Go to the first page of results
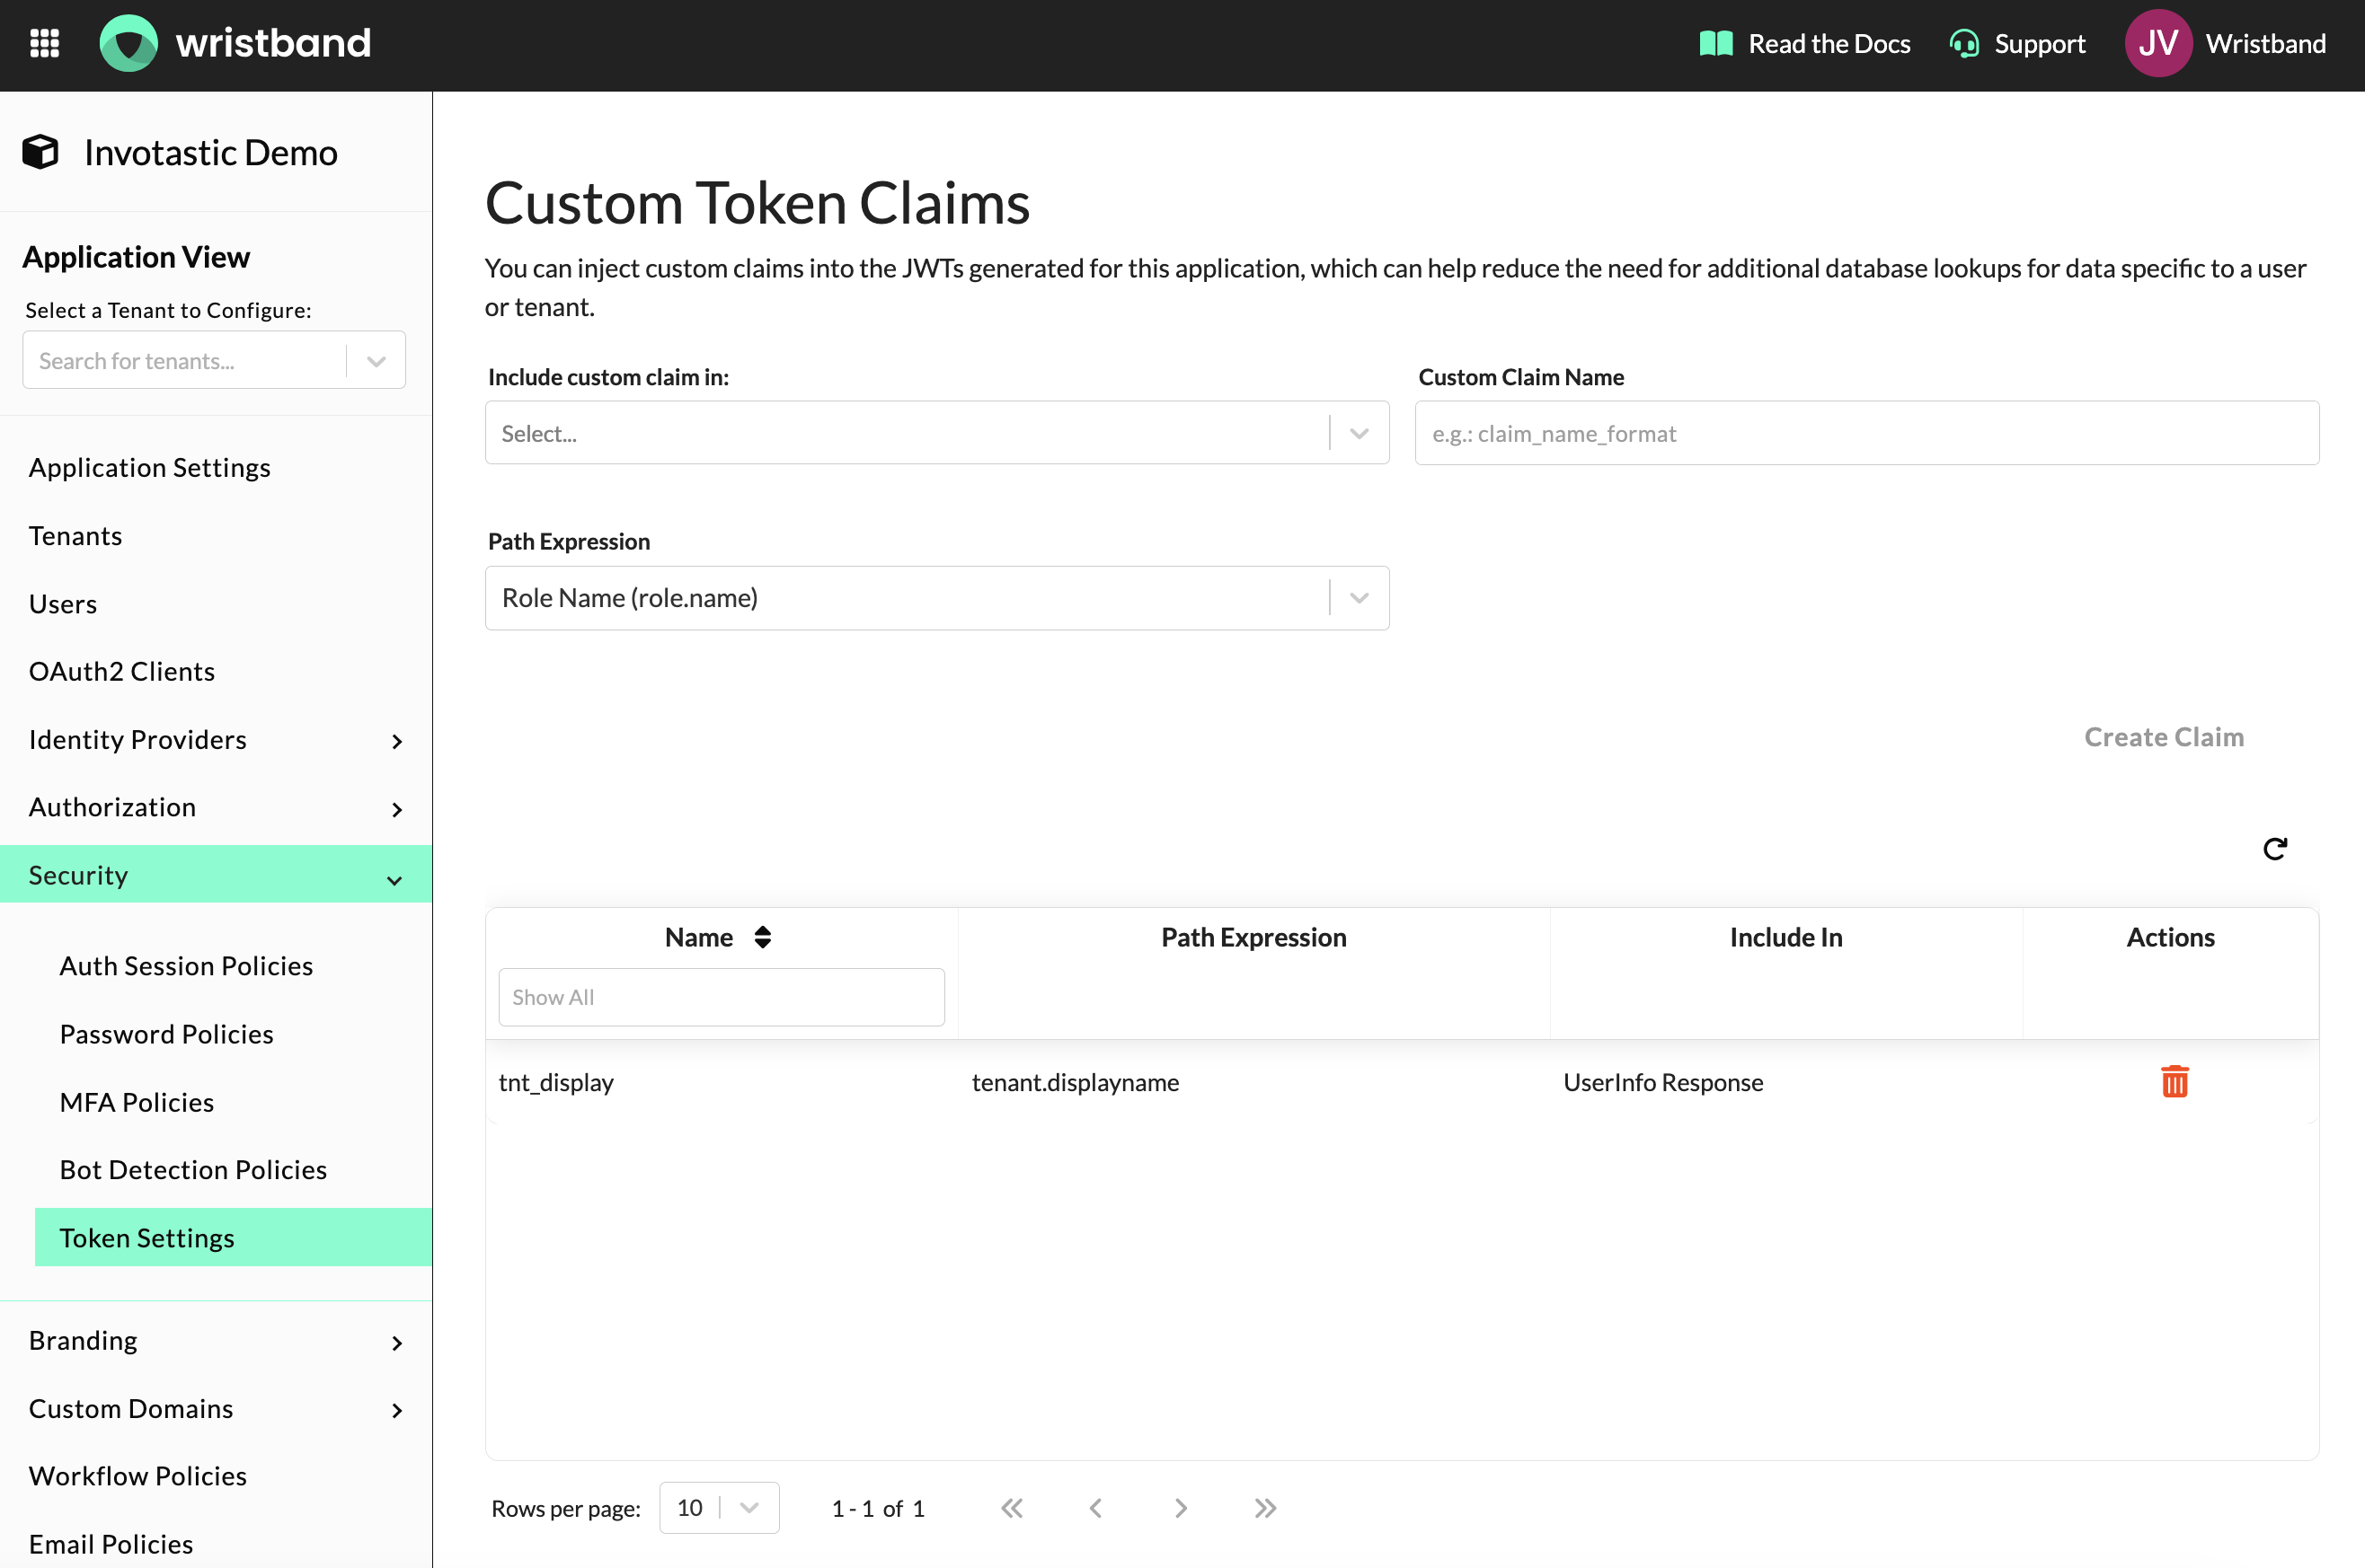Image resolution: width=2365 pixels, height=1568 pixels. coord(1013,1508)
